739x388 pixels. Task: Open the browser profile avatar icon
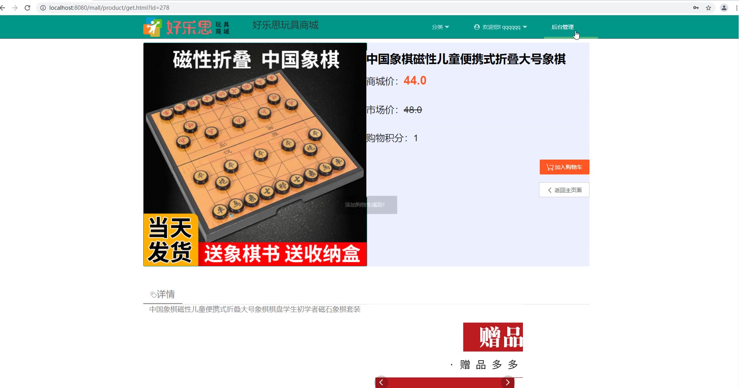point(724,8)
